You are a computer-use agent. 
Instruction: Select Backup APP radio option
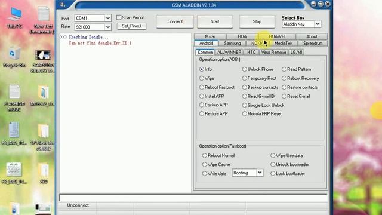pos(202,105)
